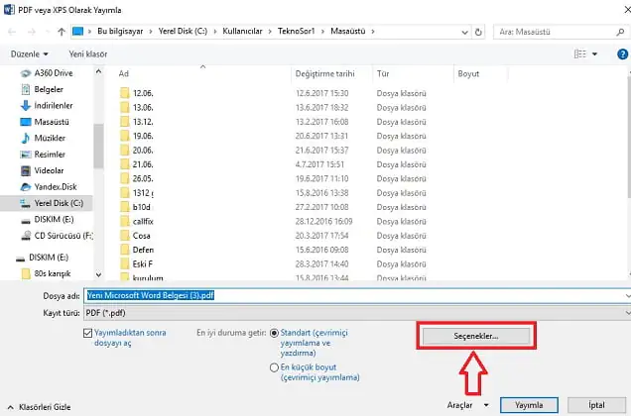Open the Kayıt türü PDF dropdown
Viewport: 631px width, 416px height.
[x=355, y=312]
